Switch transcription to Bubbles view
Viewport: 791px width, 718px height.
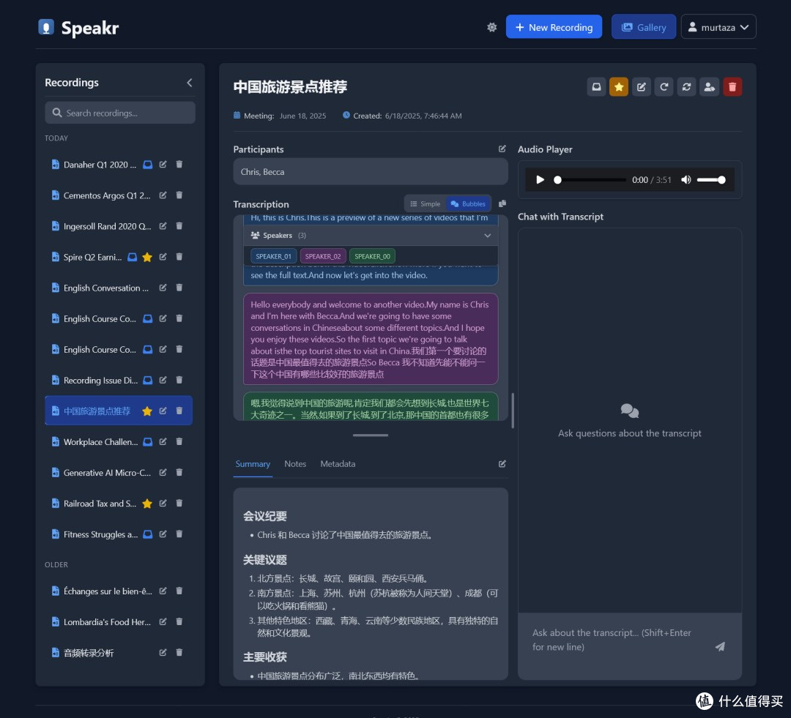468,203
